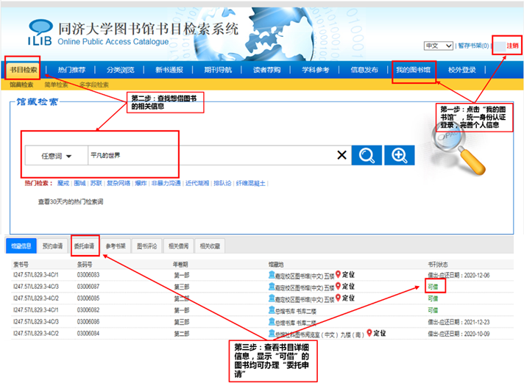Click library building icon in row 03006087
Image resolution: width=524 pixels, height=383 pixels.
[272, 287]
